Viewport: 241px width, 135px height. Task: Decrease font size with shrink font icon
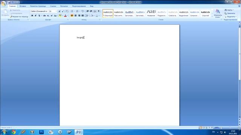point(63,11)
